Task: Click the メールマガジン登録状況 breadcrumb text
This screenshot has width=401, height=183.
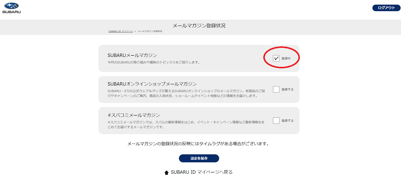Action: click(x=150, y=31)
